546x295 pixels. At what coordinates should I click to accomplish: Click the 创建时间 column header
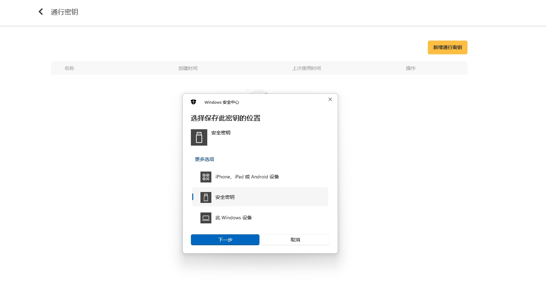pos(188,68)
